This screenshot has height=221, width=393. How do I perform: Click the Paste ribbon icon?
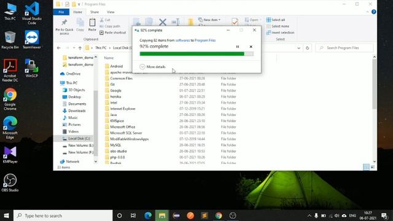92,25
